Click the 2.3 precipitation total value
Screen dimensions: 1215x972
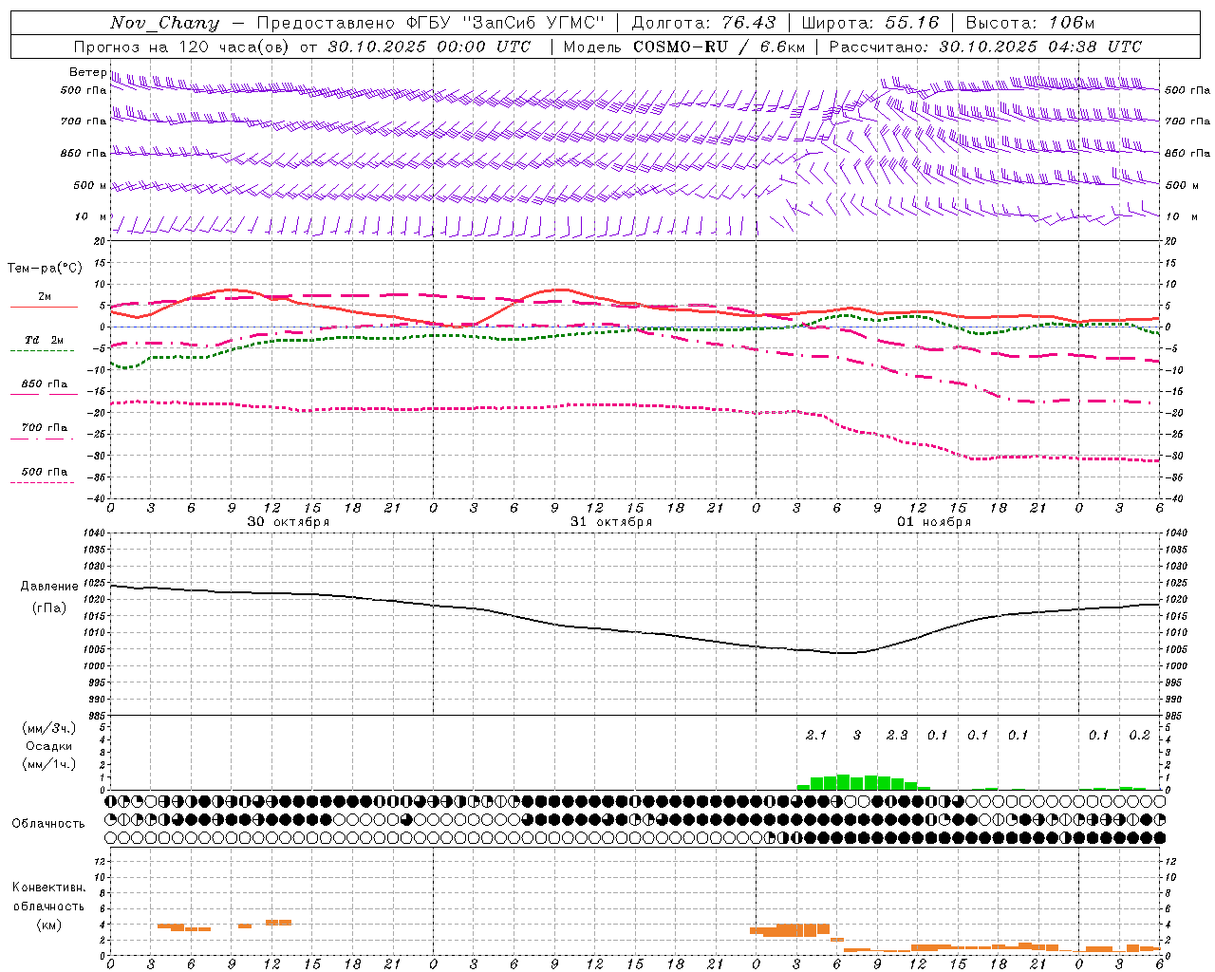(897, 736)
